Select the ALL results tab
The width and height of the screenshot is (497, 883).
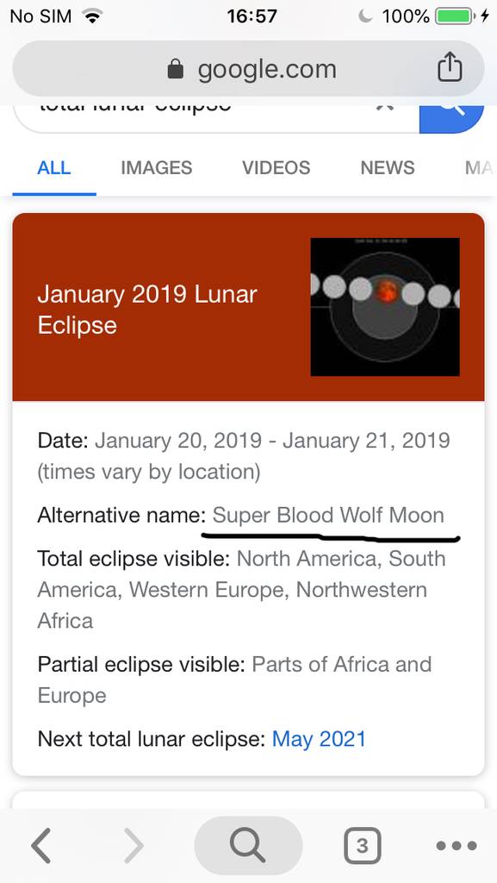(x=54, y=168)
